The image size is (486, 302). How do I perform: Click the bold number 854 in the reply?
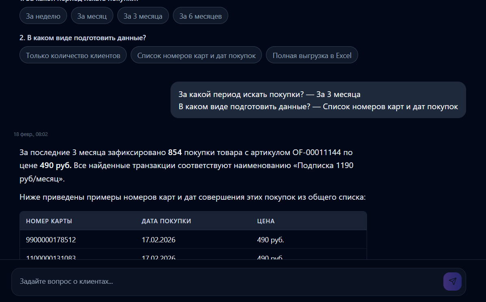click(175, 153)
